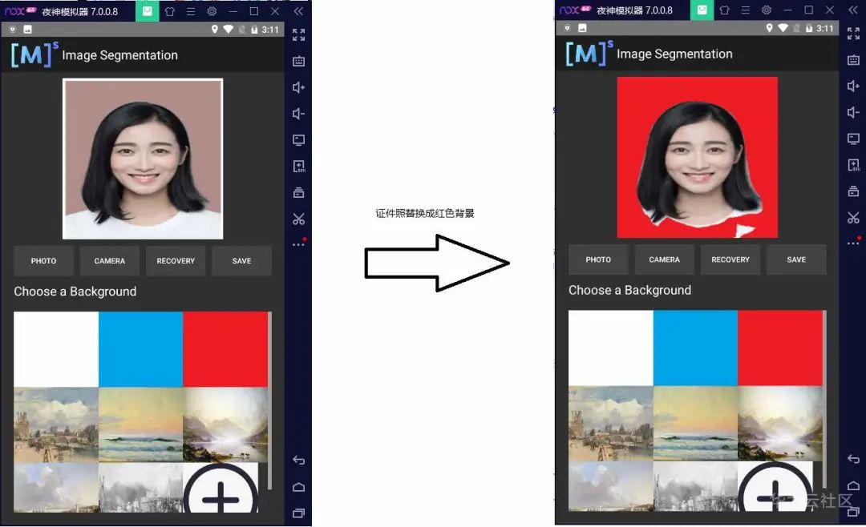The height and width of the screenshot is (527, 866).
Task: Open keyboard mapping icon in right Nox sidebar
Action: (853, 59)
